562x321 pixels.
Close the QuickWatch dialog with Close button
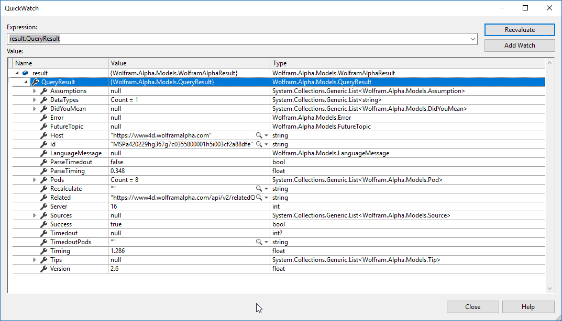tap(473, 307)
